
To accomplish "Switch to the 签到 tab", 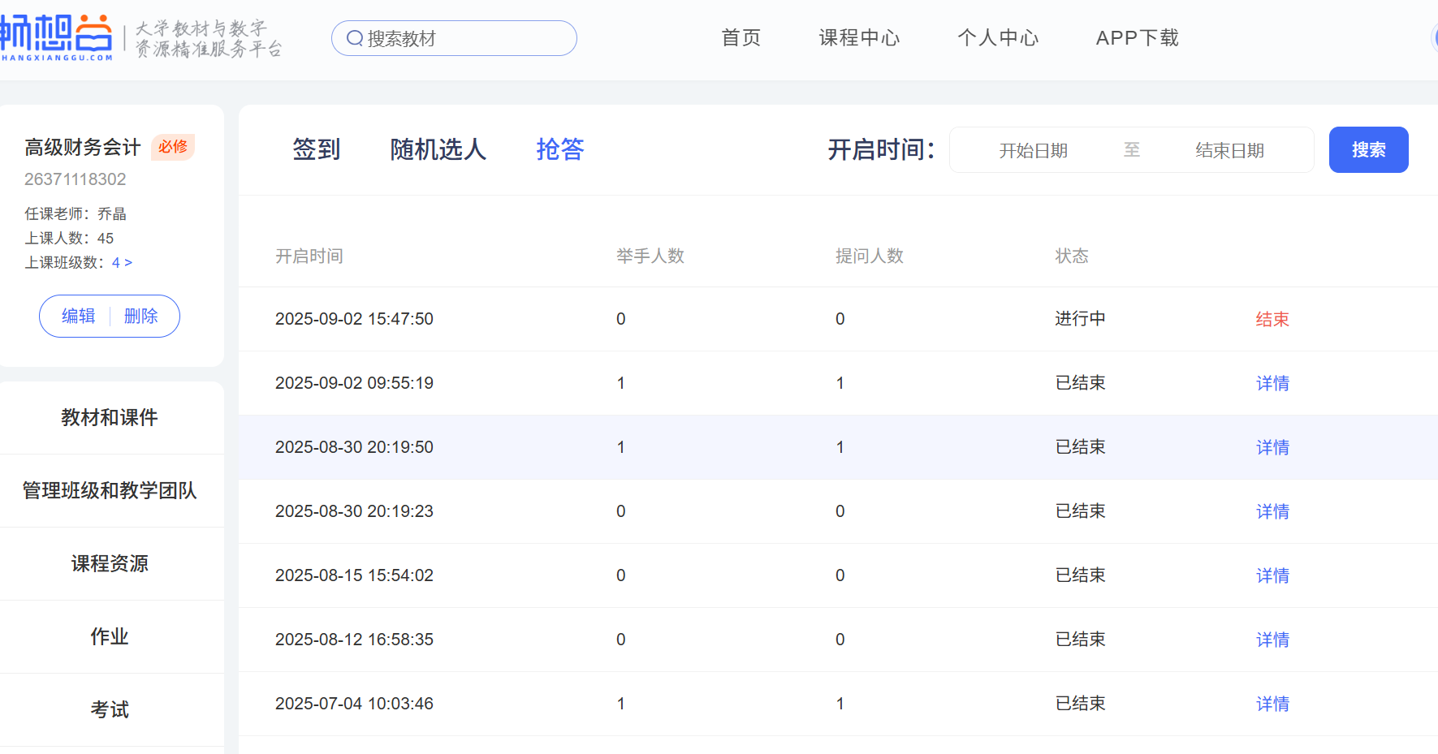I will [x=316, y=149].
